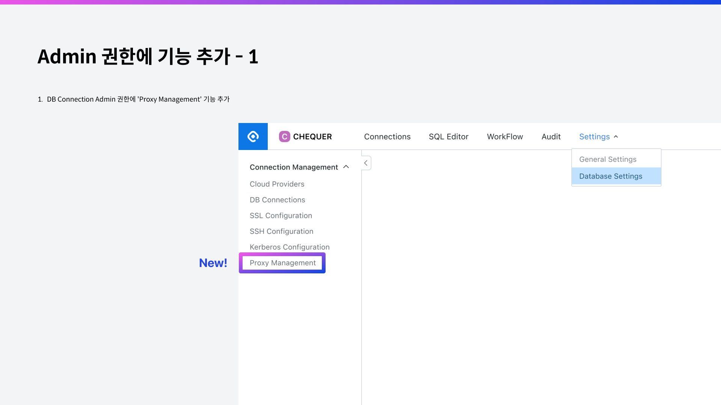Open the SQL Editor tab

click(x=448, y=137)
